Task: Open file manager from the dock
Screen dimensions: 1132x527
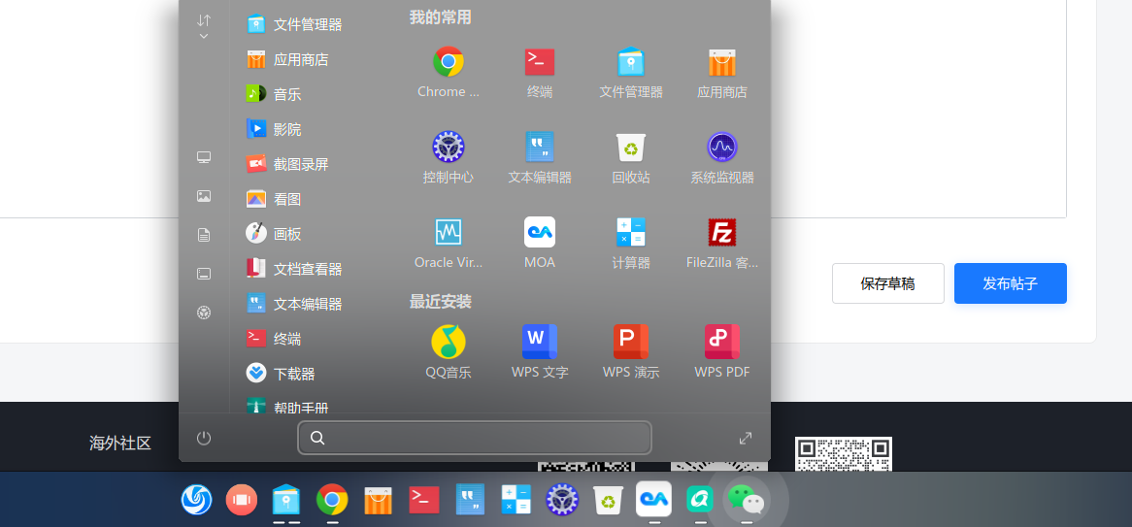Action: [x=285, y=499]
